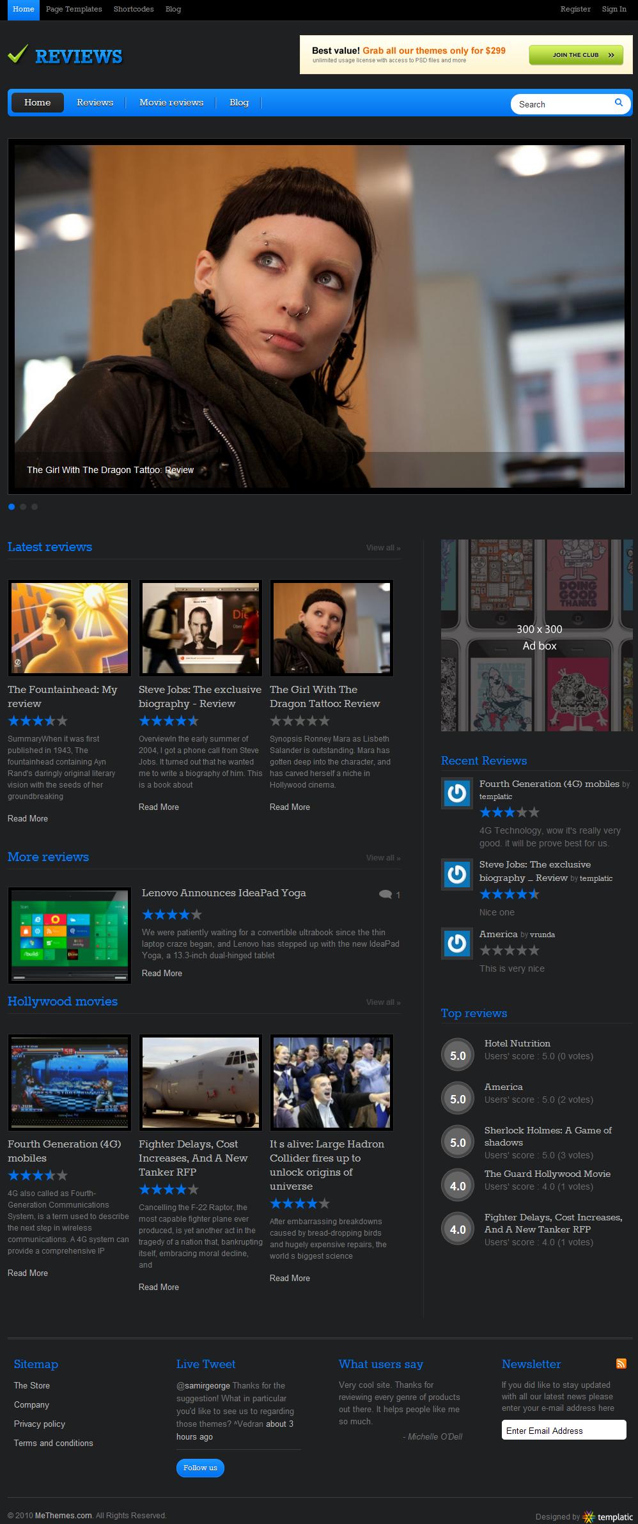Click the Join The Club button
This screenshot has width=638, height=1524.
click(576, 55)
